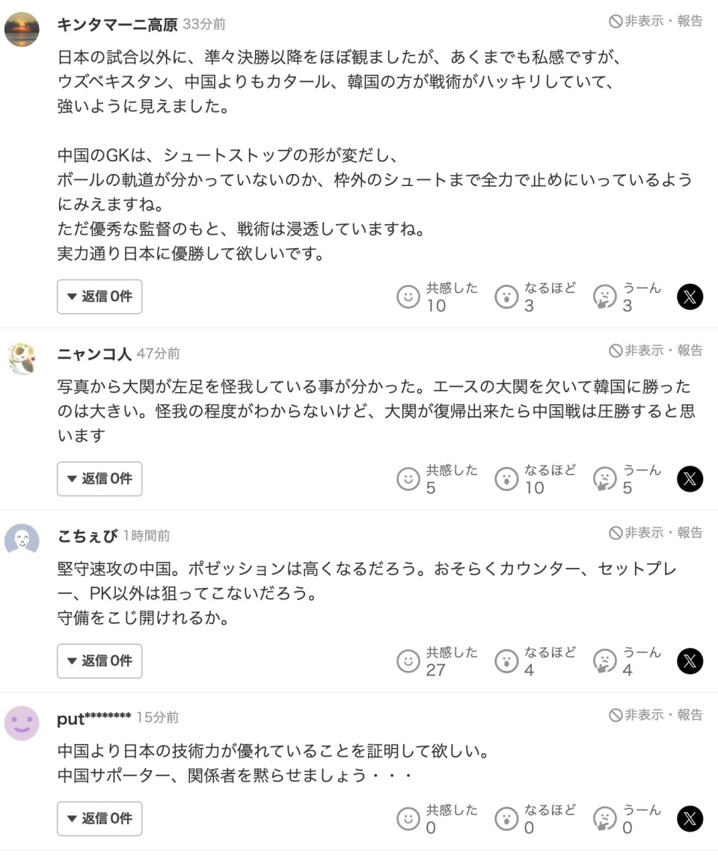Viewport: 718px width, 863px height.
Task: Click こちぇび's profile avatar
Action: [22, 536]
